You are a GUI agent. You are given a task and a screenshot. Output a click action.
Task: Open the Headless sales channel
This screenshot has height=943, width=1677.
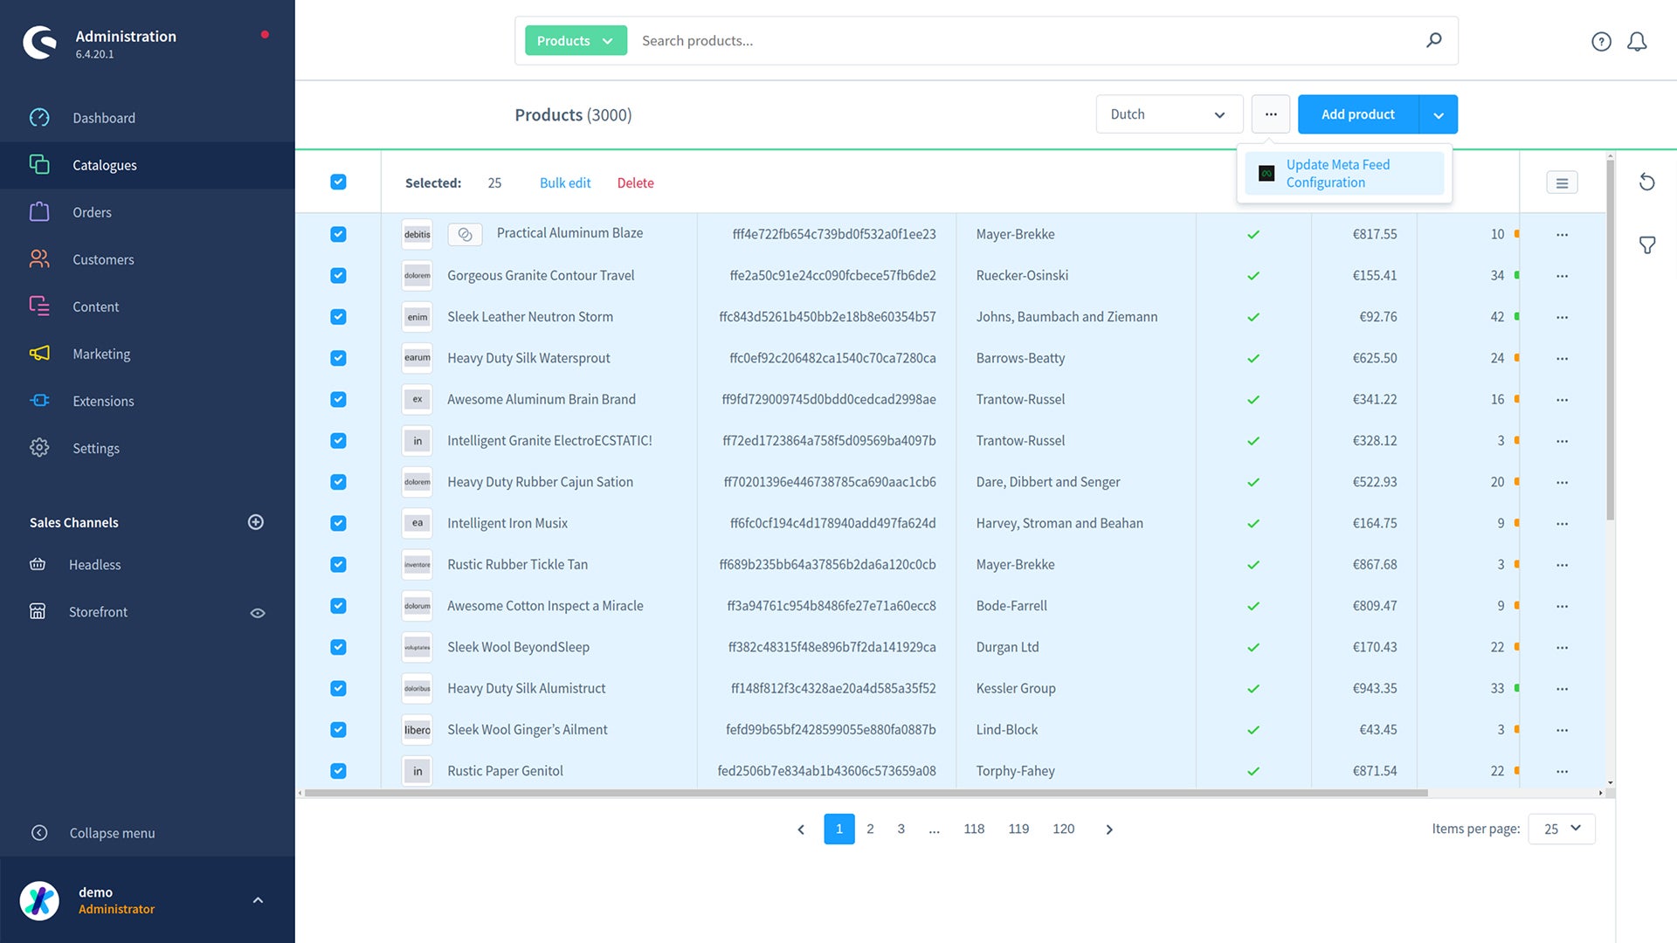[94, 565]
